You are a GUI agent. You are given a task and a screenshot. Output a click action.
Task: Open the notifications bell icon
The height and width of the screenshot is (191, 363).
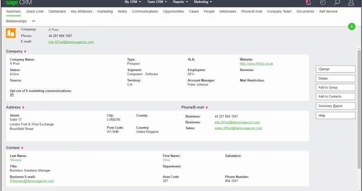tap(308, 2)
